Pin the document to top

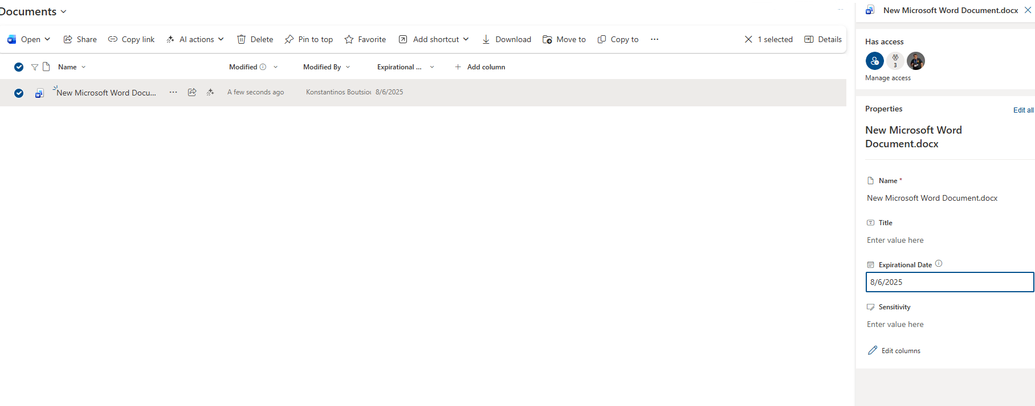click(309, 39)
